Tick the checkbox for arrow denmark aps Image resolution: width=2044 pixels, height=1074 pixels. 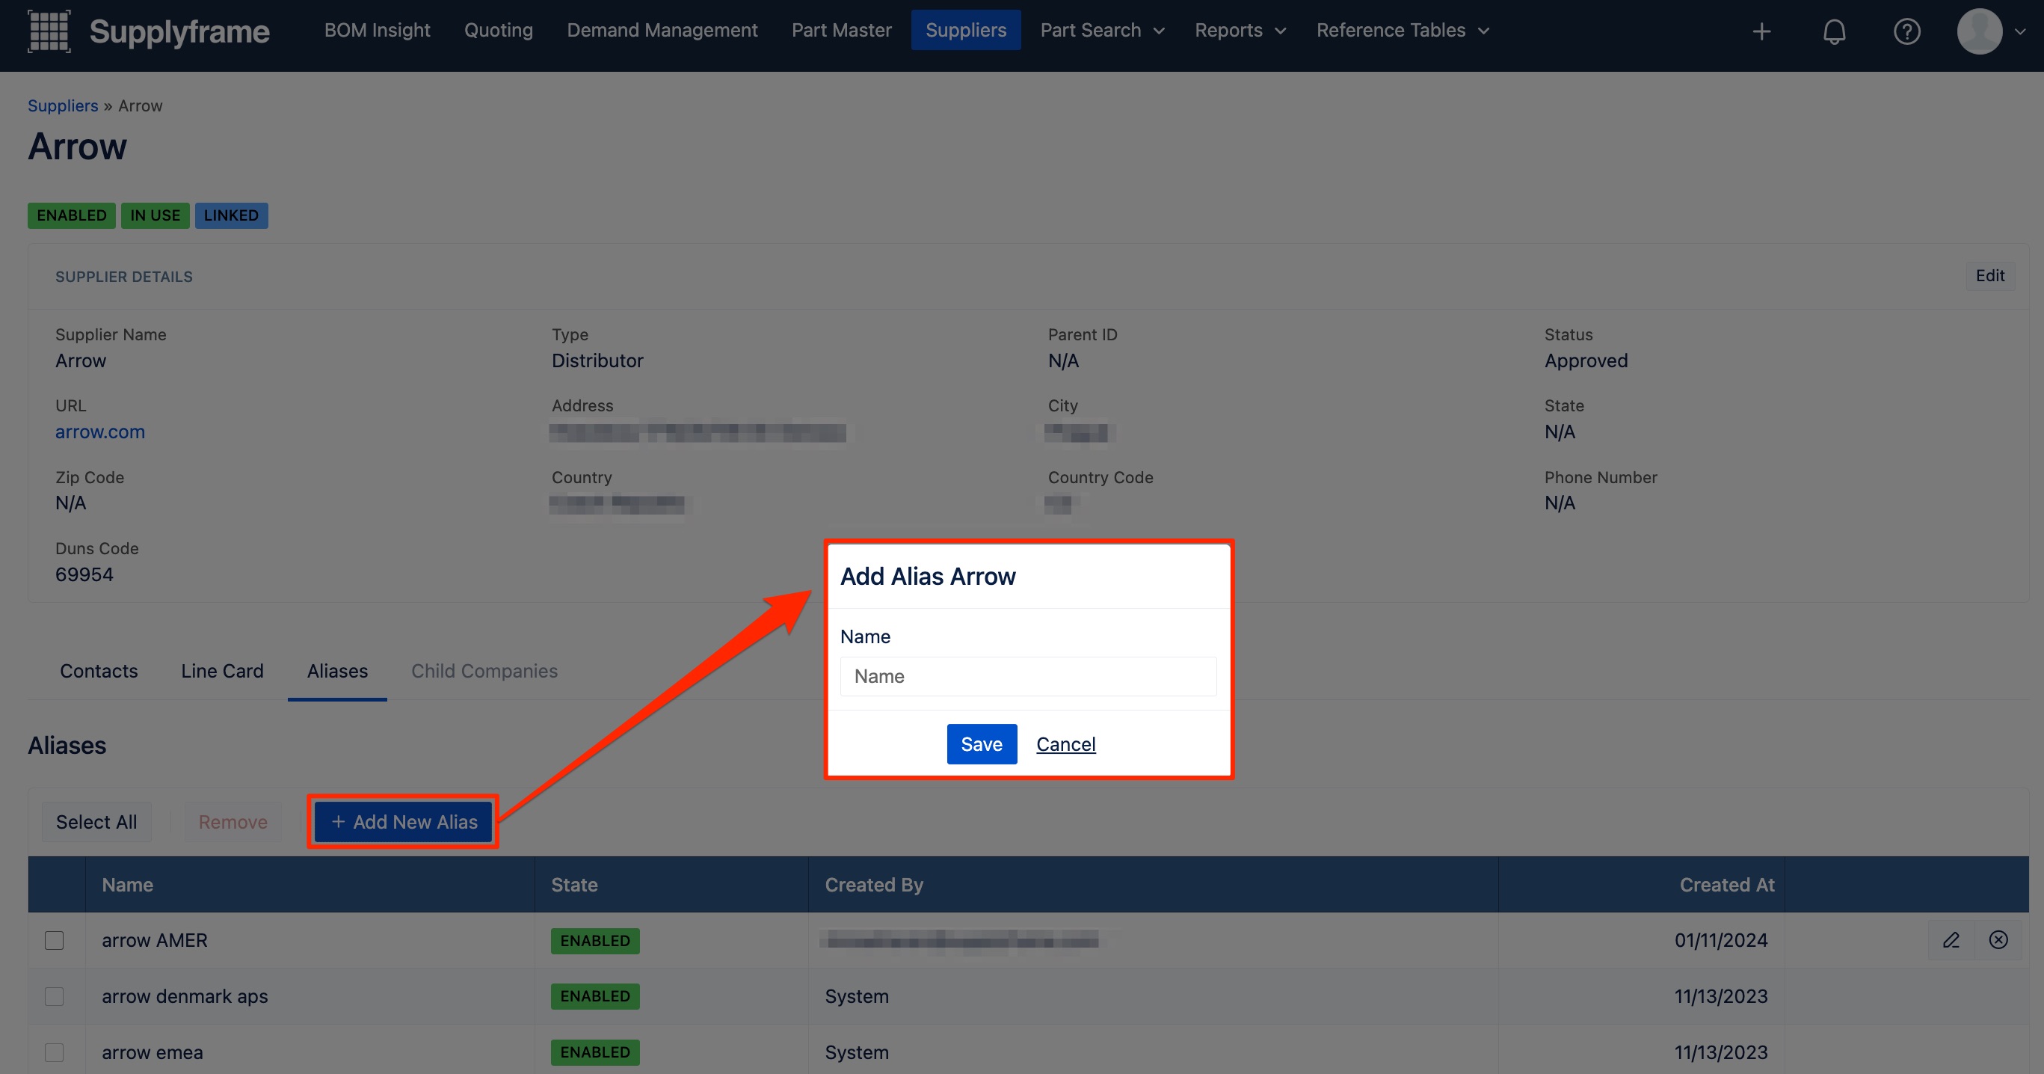click(54, 996)
